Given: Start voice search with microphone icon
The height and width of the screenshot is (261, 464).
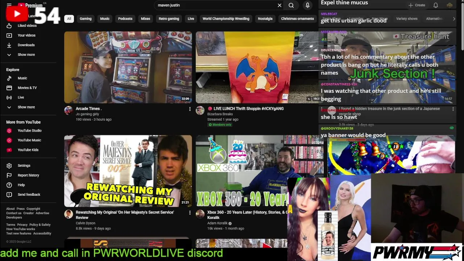Looking at the screenshot, I should [x=307, y=5].
